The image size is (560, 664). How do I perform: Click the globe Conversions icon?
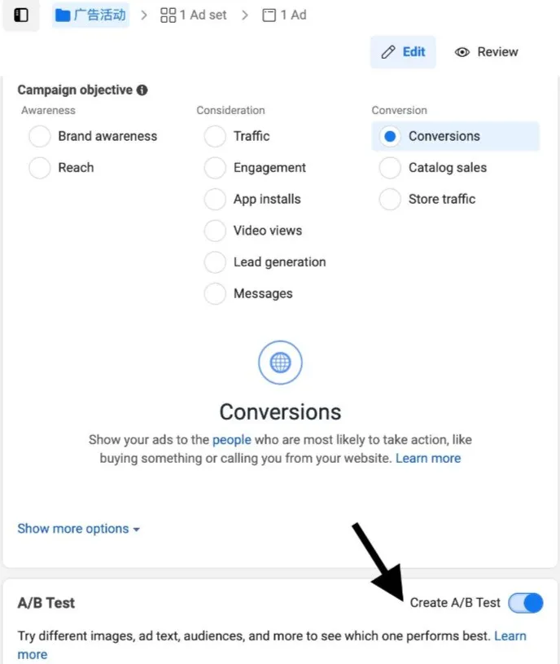(x=281, y=363)
